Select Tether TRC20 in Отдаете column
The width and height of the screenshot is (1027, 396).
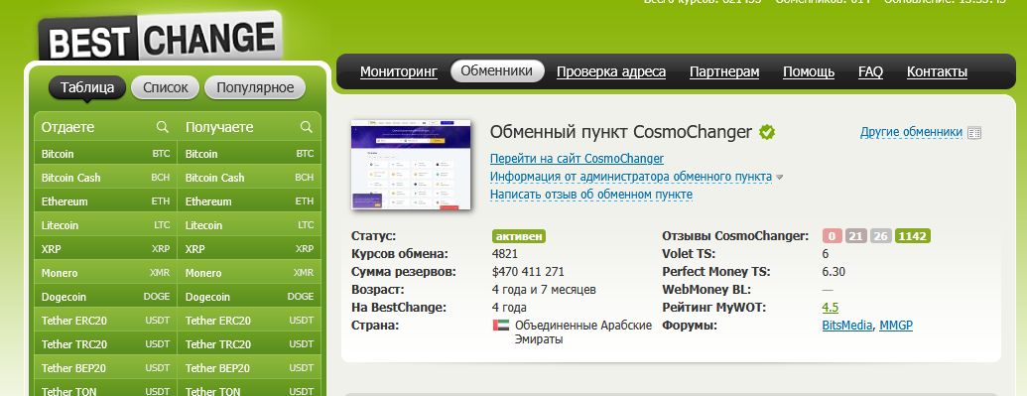105,344
